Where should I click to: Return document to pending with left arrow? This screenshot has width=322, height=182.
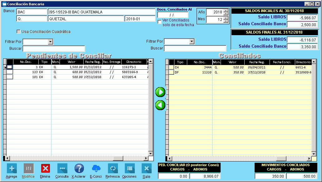(x=160, y=105)
